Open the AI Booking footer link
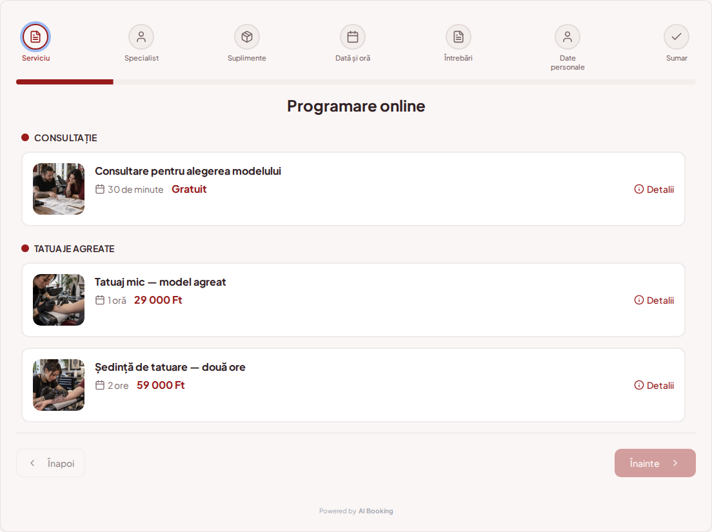The width and height of the screenshot is (712, 532). (x=375, y=511)
